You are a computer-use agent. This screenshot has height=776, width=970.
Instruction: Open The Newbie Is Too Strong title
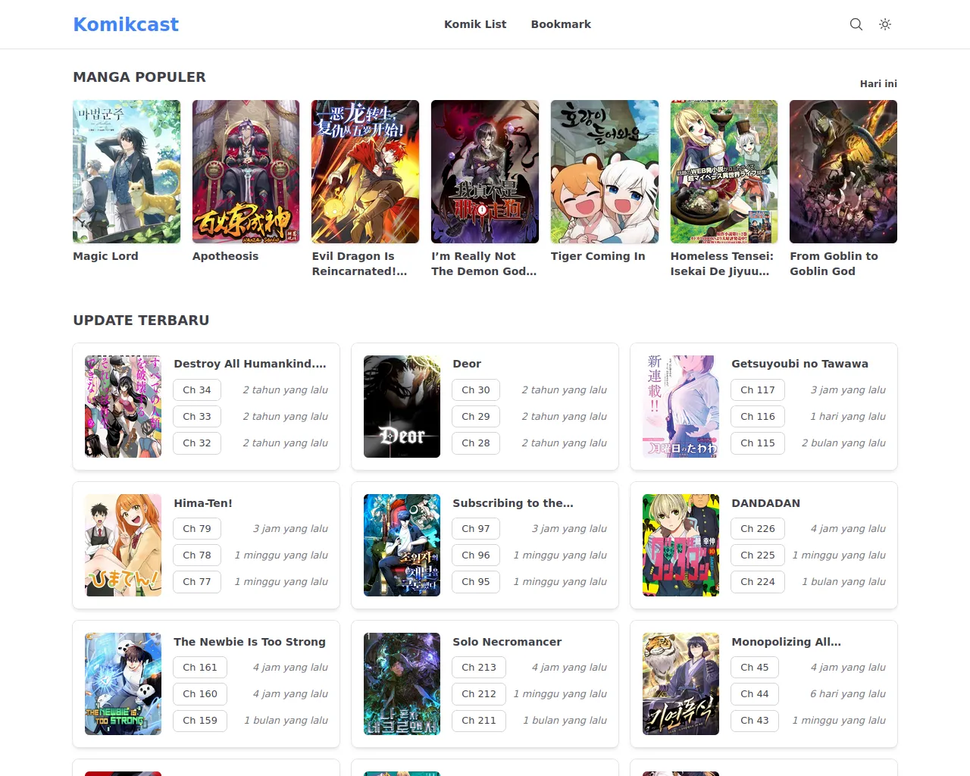click(x=249, y=642)
